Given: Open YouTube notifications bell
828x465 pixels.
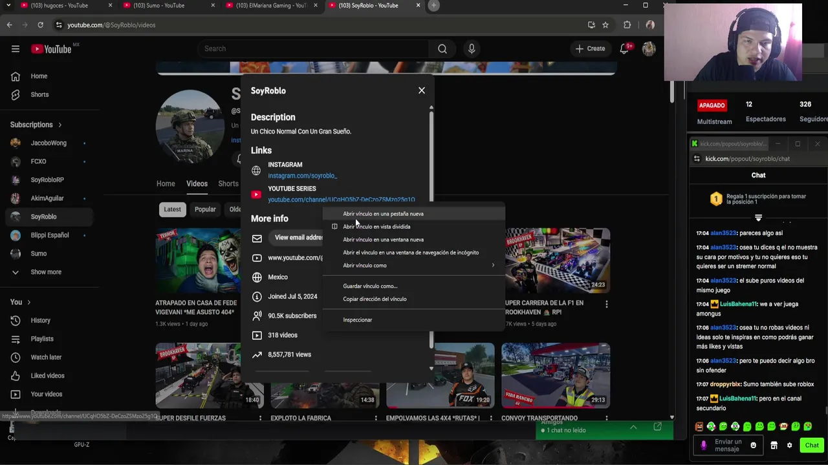Looking at the screenshot, I should (624, 48).
